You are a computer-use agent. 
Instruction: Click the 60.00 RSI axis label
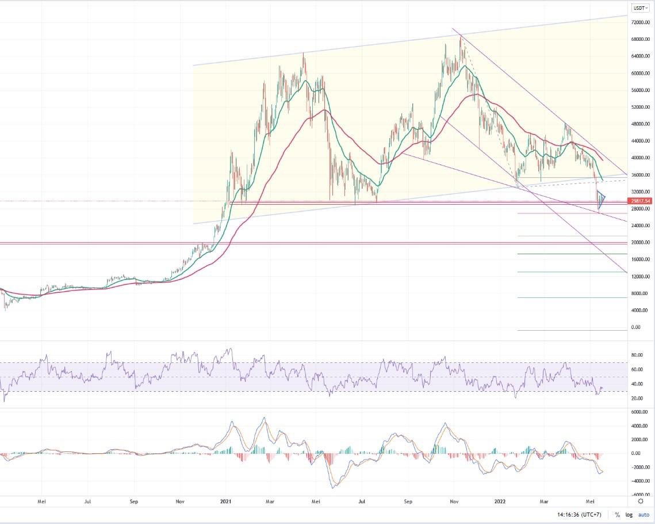pyautogui.click(x=637, y=369)
